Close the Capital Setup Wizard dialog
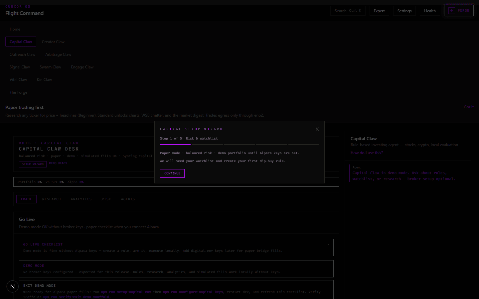Viewport: 479px width, 299px height. pyautogui.click(x=317, y=129)
